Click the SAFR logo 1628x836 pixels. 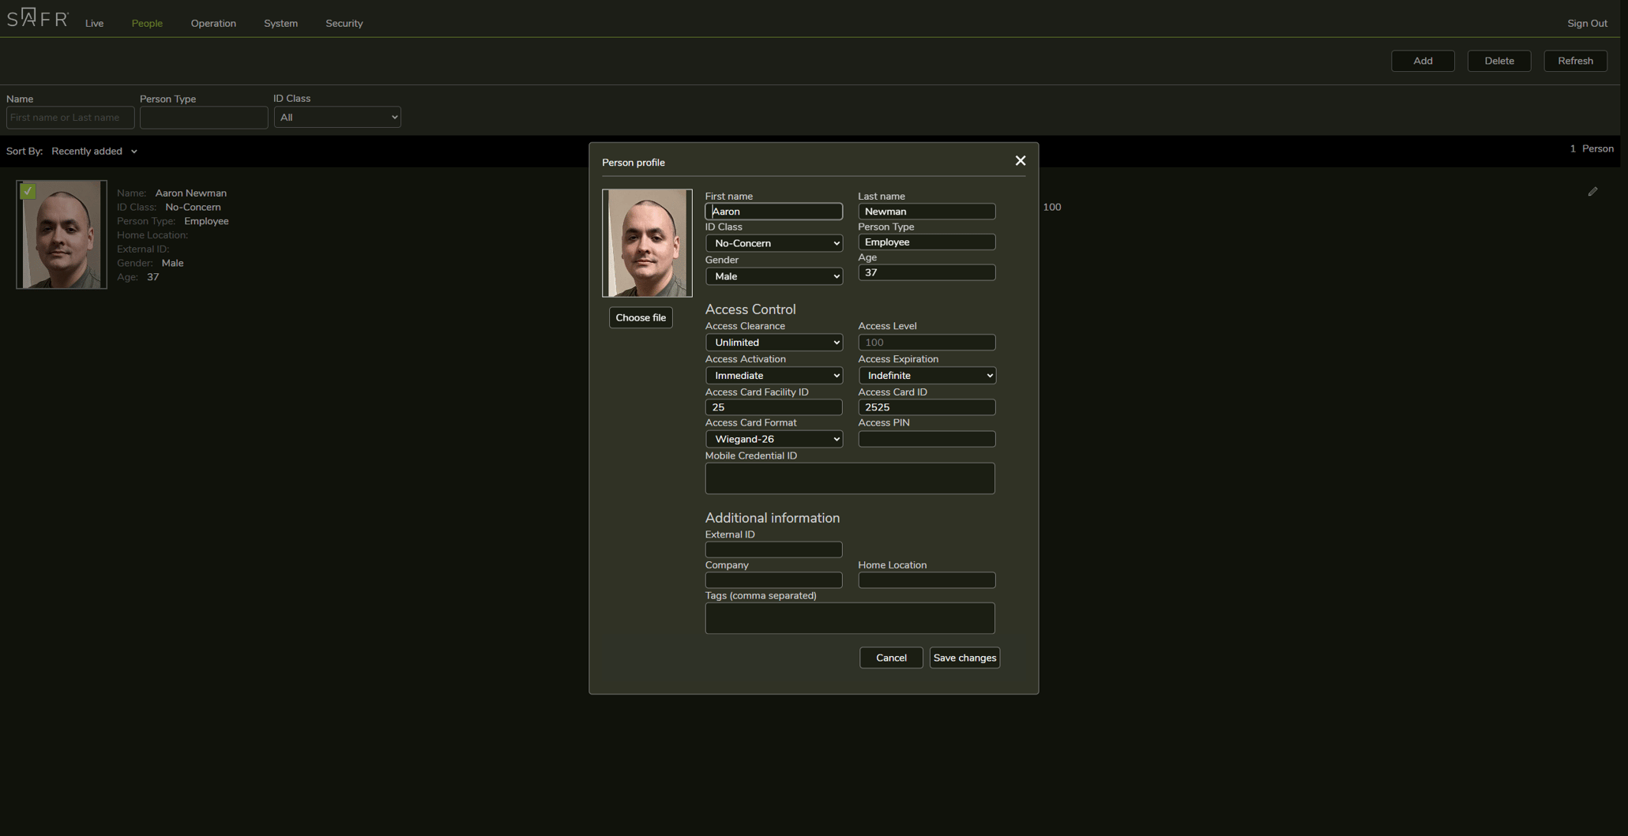tap(36, 17)
